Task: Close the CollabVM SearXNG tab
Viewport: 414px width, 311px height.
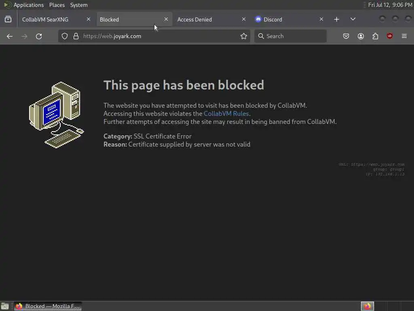Action: click(89, 19)
